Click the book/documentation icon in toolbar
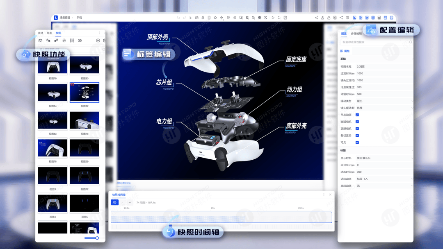The height and width of the screenshot is (249, 443). click(x=347, y=18)
